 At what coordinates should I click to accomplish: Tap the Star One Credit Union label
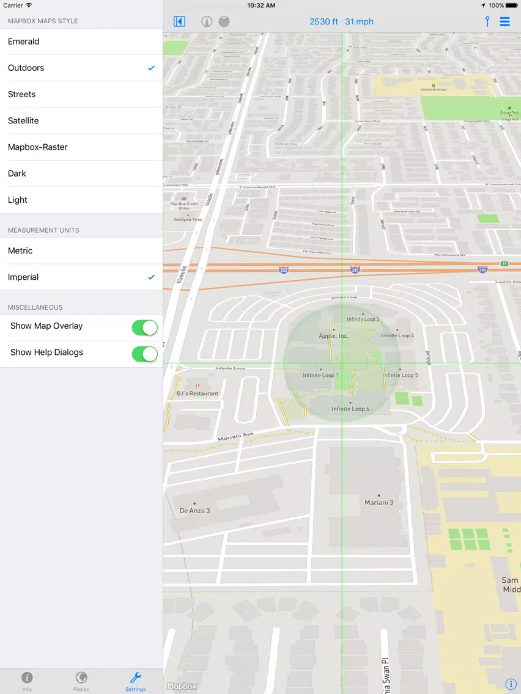coord(184,206)
